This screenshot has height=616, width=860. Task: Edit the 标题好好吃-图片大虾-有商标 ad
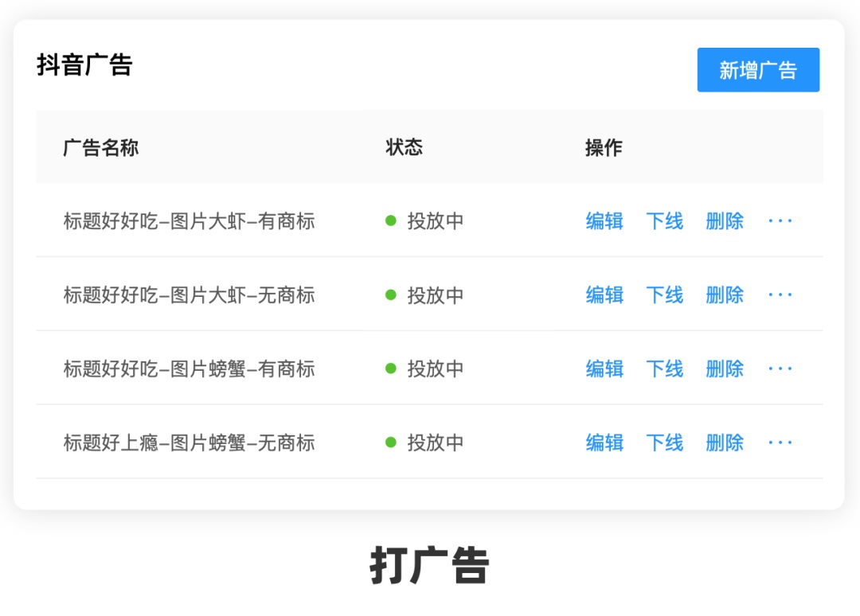(604, 221)
